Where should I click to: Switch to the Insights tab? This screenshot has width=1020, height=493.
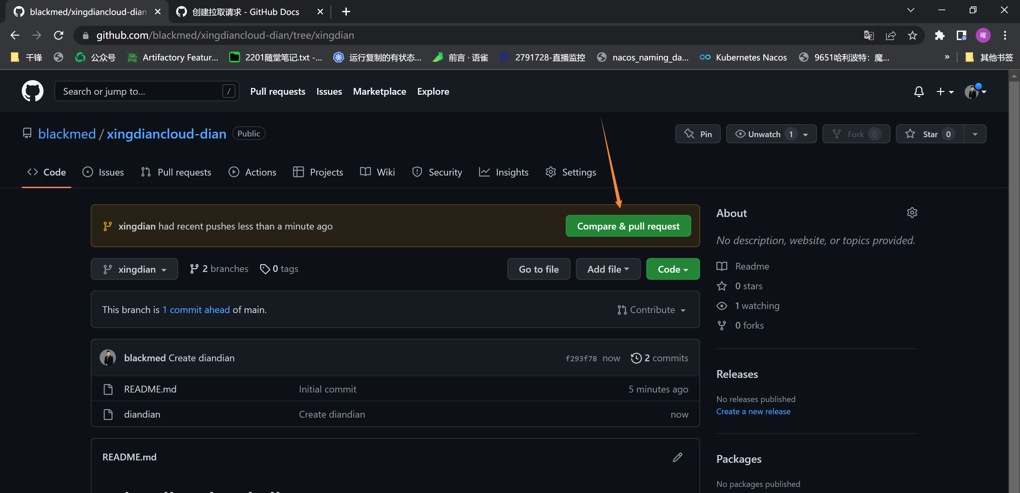click(x=504, y=172)
